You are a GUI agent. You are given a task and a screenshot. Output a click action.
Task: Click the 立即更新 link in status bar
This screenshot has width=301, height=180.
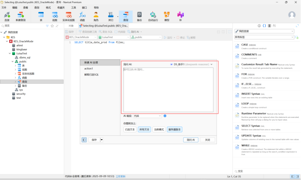(x=121, y=176)
